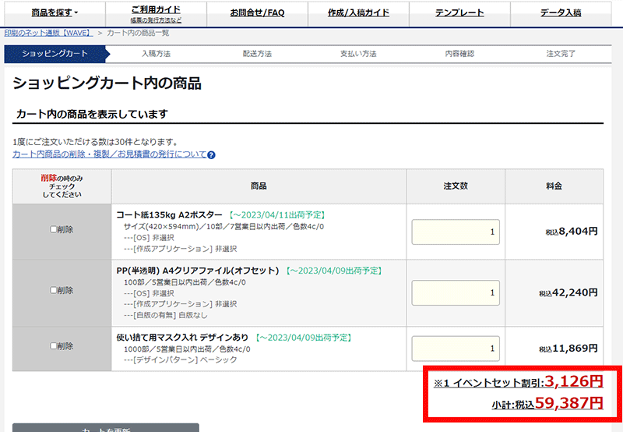Click the quantity field for A4クリアファイル
Screen dimensions: 623x432
click(x=456, y=293)
